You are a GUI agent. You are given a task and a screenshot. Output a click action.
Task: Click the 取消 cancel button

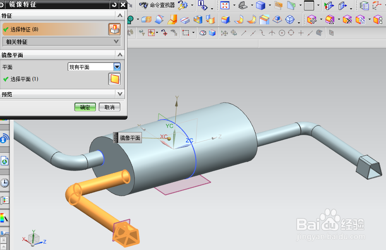tap(110, 107)
